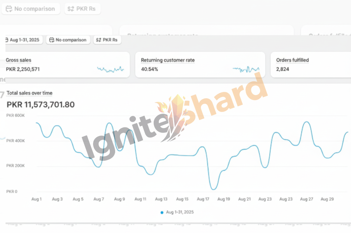Click the Aug 17 axis label
The image size is (351, 233).
pyautogui.click(x=203, y=199)
